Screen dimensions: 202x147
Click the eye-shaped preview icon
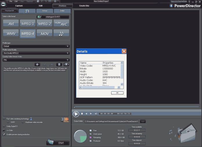66,65
